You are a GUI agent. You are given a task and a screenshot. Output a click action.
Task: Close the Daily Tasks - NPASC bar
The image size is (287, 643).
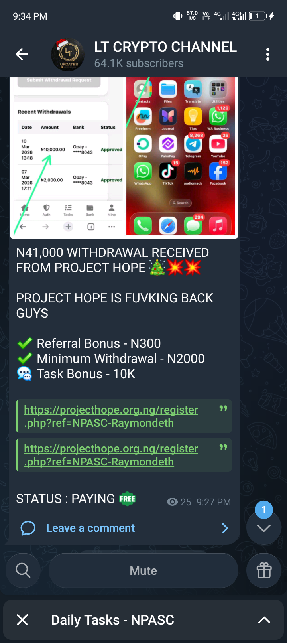coord(23,620)
